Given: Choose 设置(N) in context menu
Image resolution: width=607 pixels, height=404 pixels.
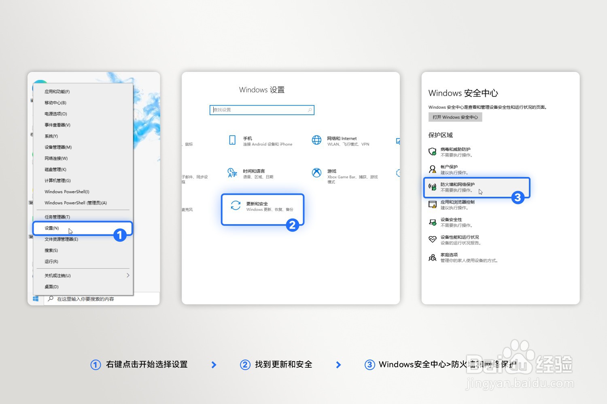Looking at the screenshot, I should pos(52,228).
